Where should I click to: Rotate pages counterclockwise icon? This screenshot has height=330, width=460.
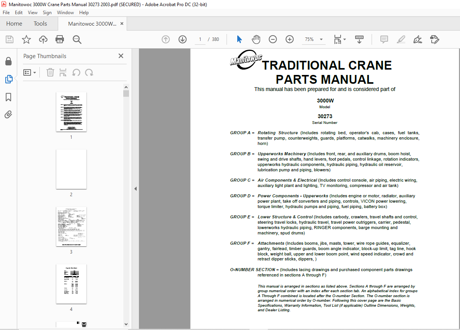point(76,72)
